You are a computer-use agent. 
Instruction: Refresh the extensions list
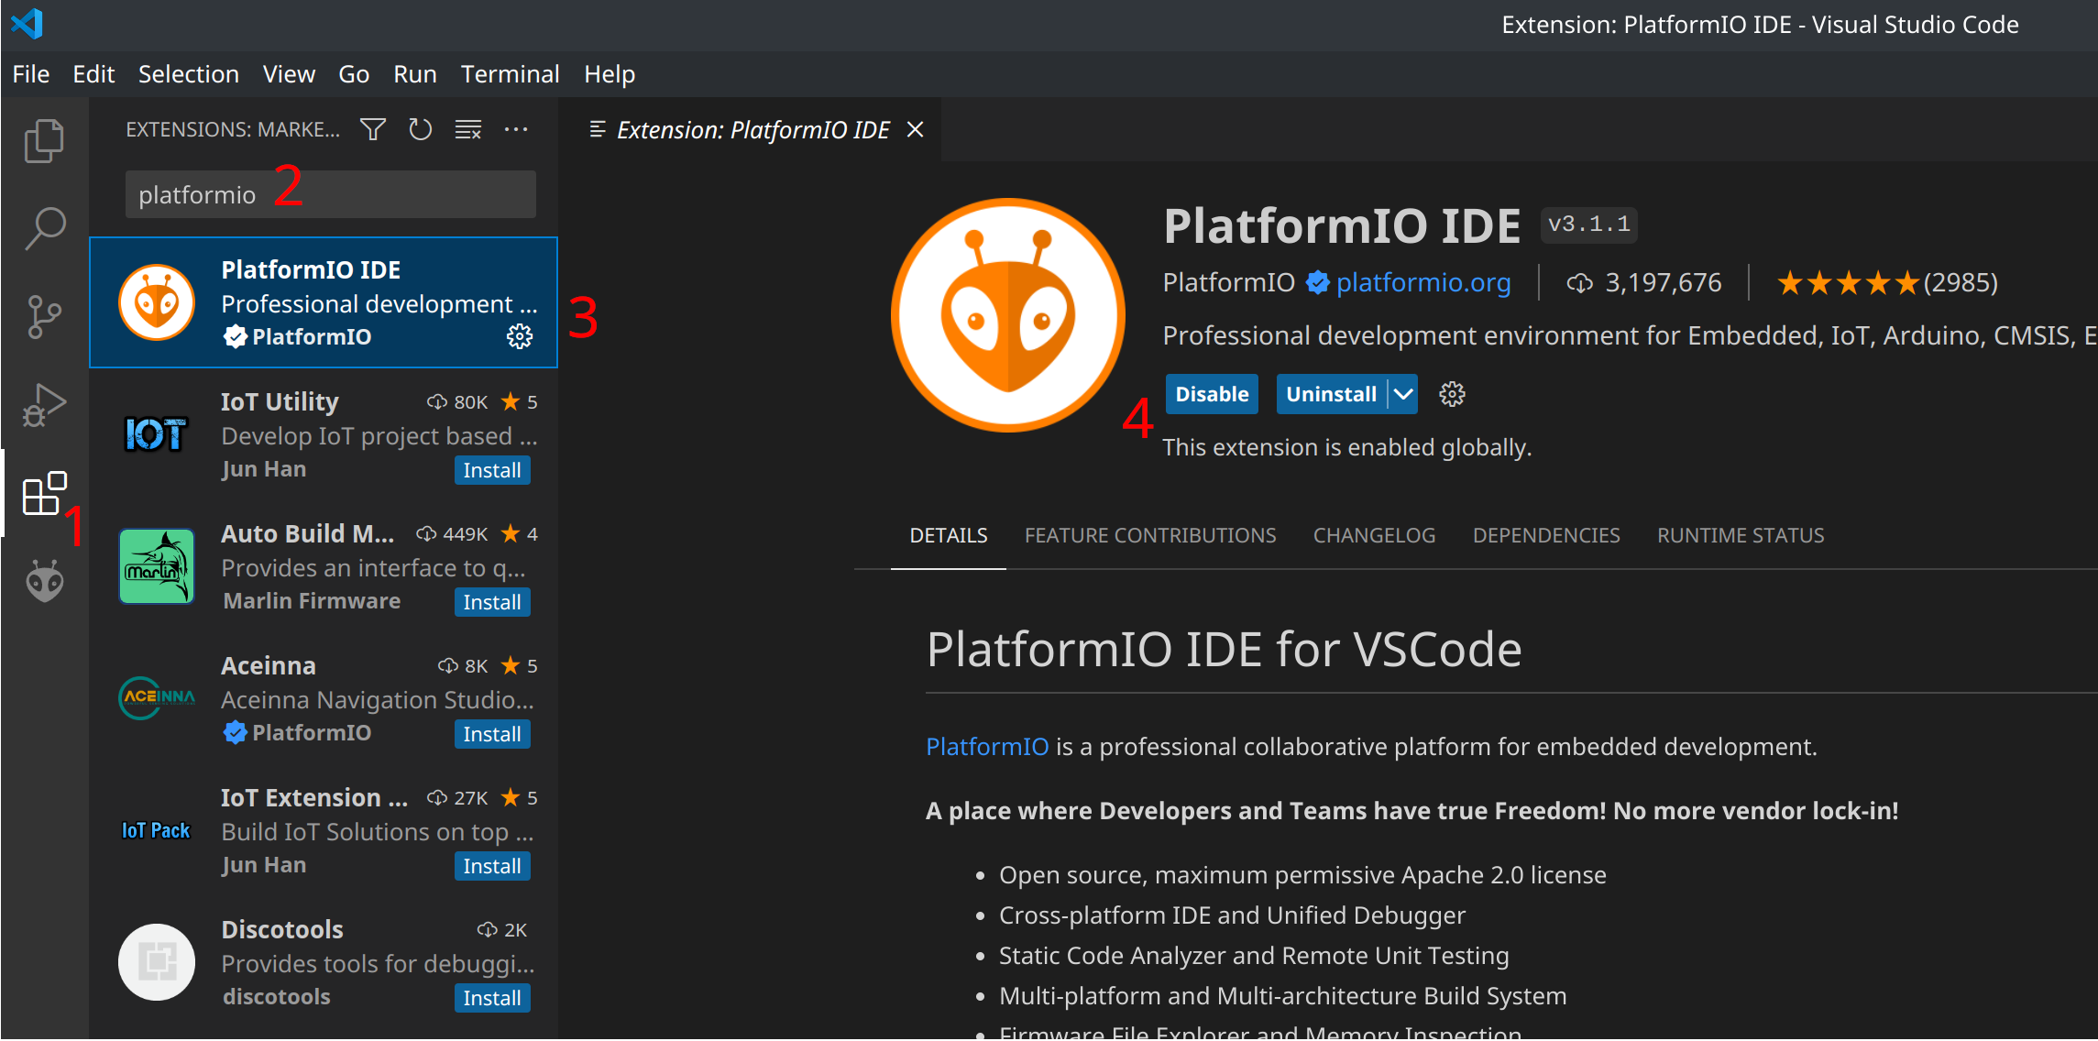coord(421,129)
